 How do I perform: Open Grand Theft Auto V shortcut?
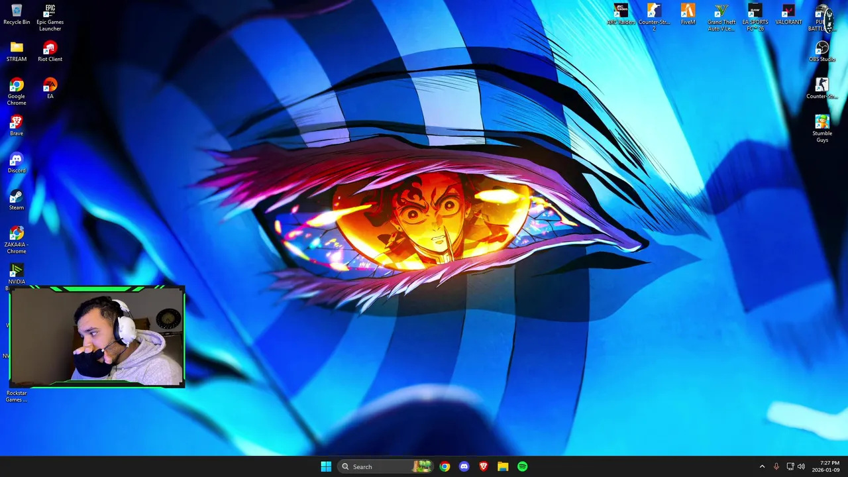click(721, 18)
